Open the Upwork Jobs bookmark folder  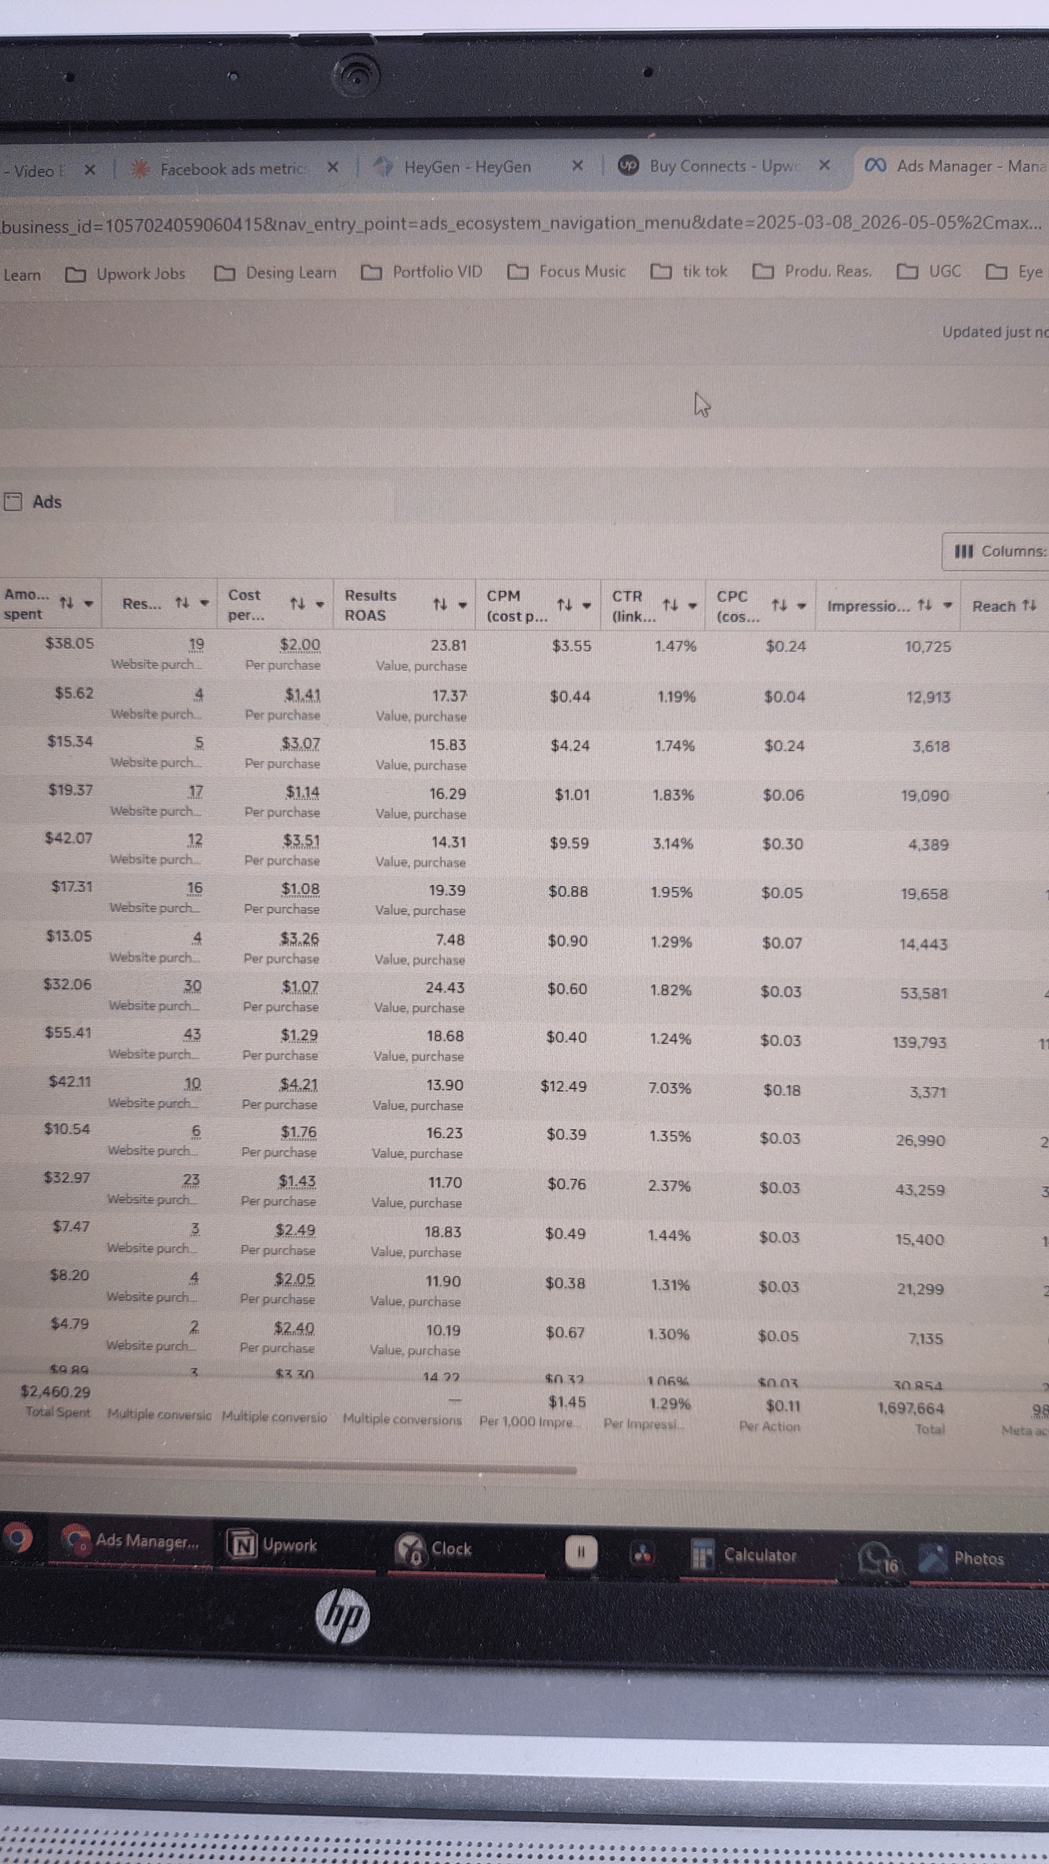pos(126,274)
